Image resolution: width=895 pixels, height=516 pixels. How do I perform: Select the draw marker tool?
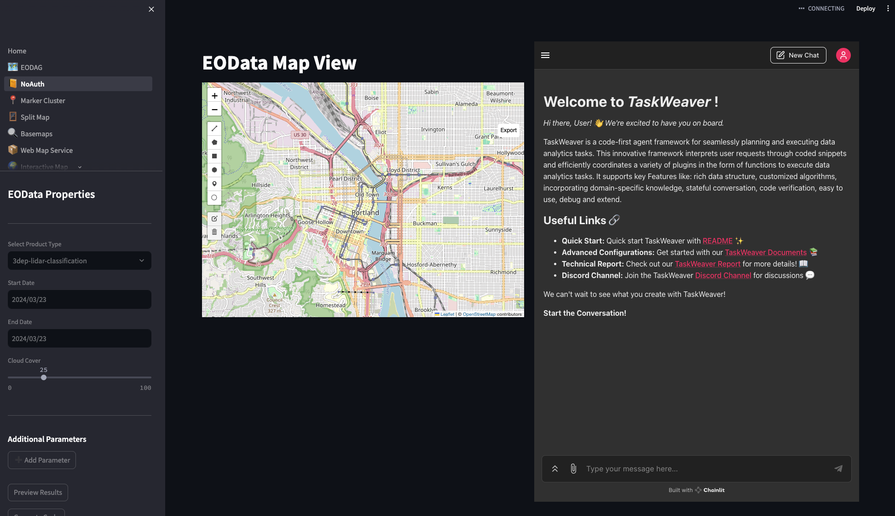(x=214, y=184)
